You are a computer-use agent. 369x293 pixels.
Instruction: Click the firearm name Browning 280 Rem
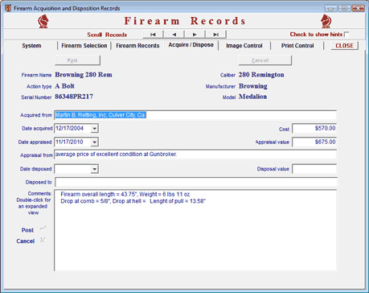(84, 75)
